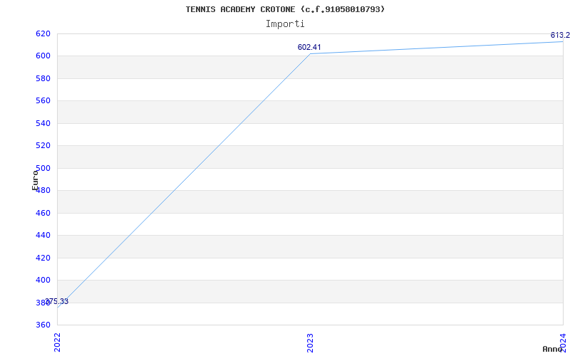The height and width of the screenshot is (356, 570).
Task: Click the 440 y-axis tick label
Action: 43,236
